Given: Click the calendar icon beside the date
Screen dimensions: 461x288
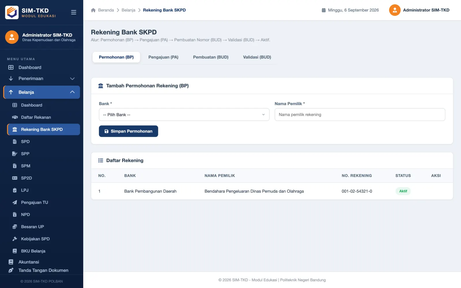Looking at the screenshot, I should pyautogui.click(x=324, y=10).
